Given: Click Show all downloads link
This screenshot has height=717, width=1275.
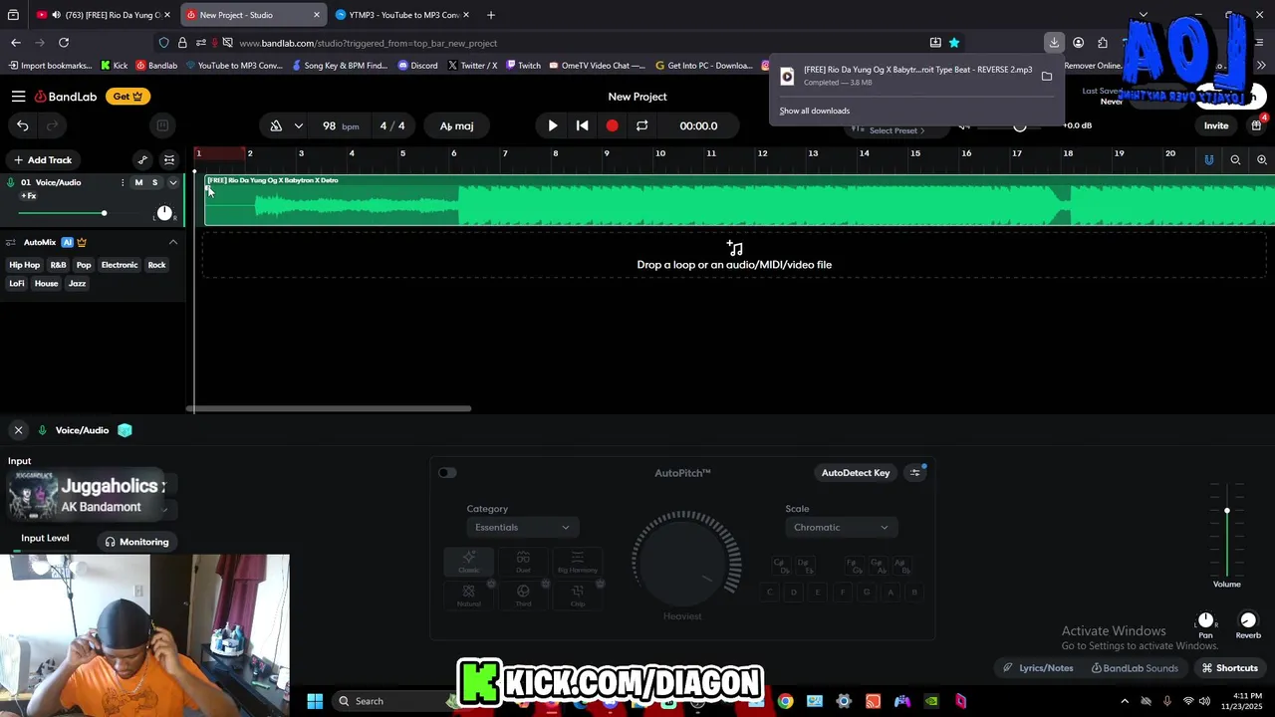Looking at the screenshot, I should (x=814, y=111).
